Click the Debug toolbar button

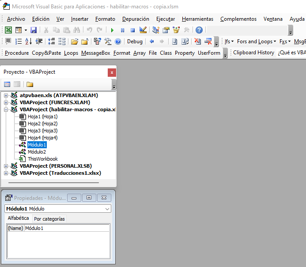[135, 41]
